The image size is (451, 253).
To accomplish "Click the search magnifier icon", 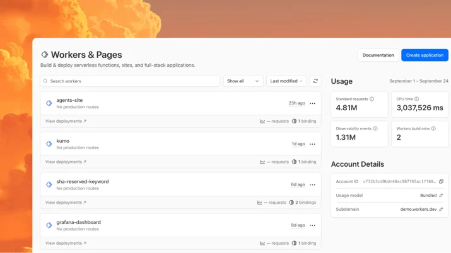I will tap(45, 81).
